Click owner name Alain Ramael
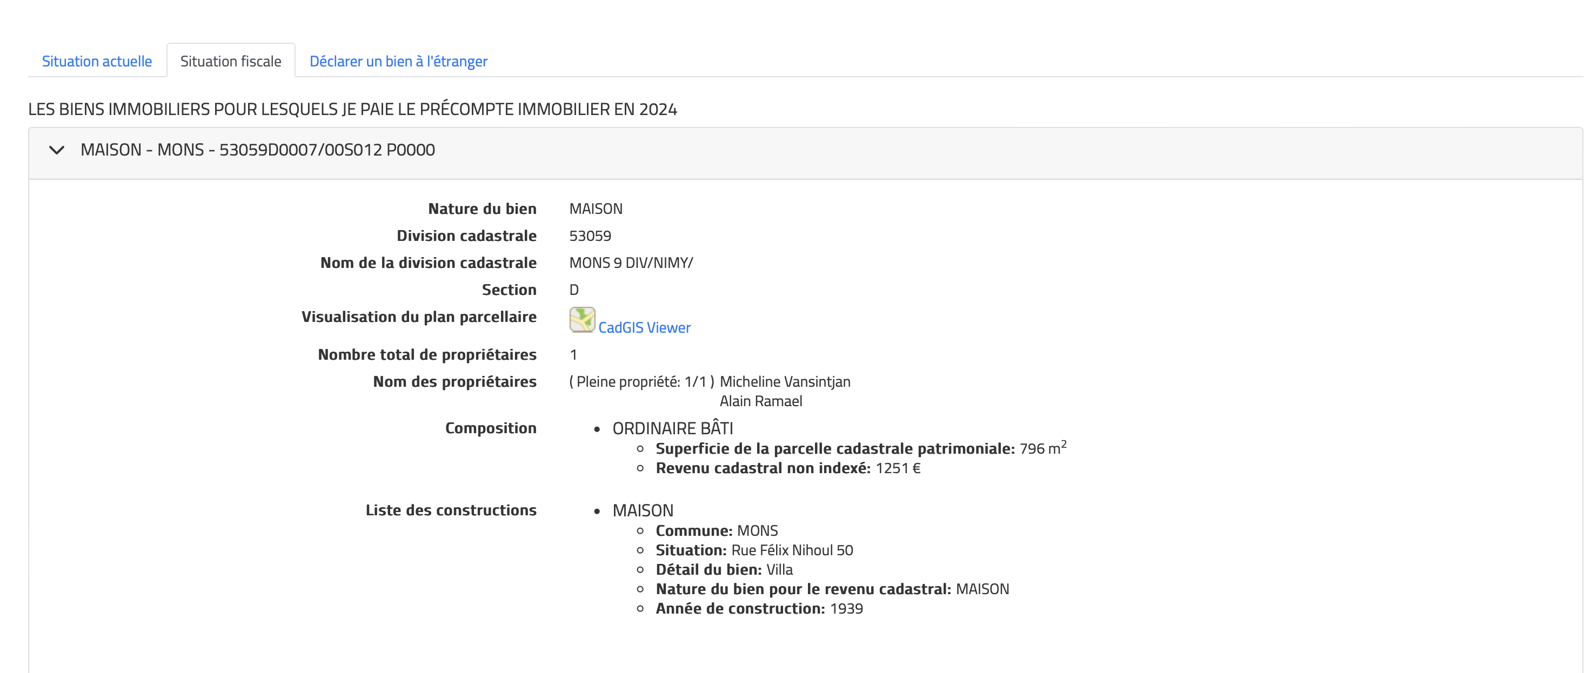Viewport: 1591px width, 673px height. pyautogui.click(x=760, y=401)
